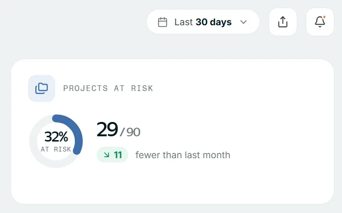This screenshot has height=213, width=342.
Task: Click the 29 at-risk projects count
Action: point(107,130)
